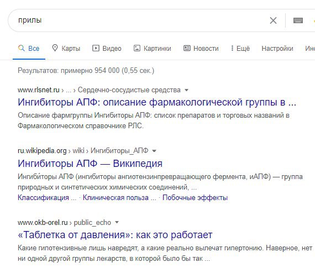The height and width of the screenshot is (273, 315).
Task: Expand dropdown arrow next to ru.wikipedia.org result
Action: [x=154, y=151]
